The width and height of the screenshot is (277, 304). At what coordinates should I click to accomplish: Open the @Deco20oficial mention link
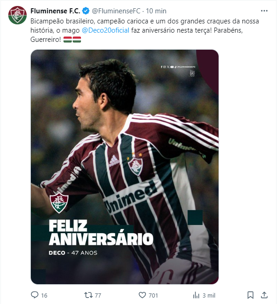coord(105,30)
